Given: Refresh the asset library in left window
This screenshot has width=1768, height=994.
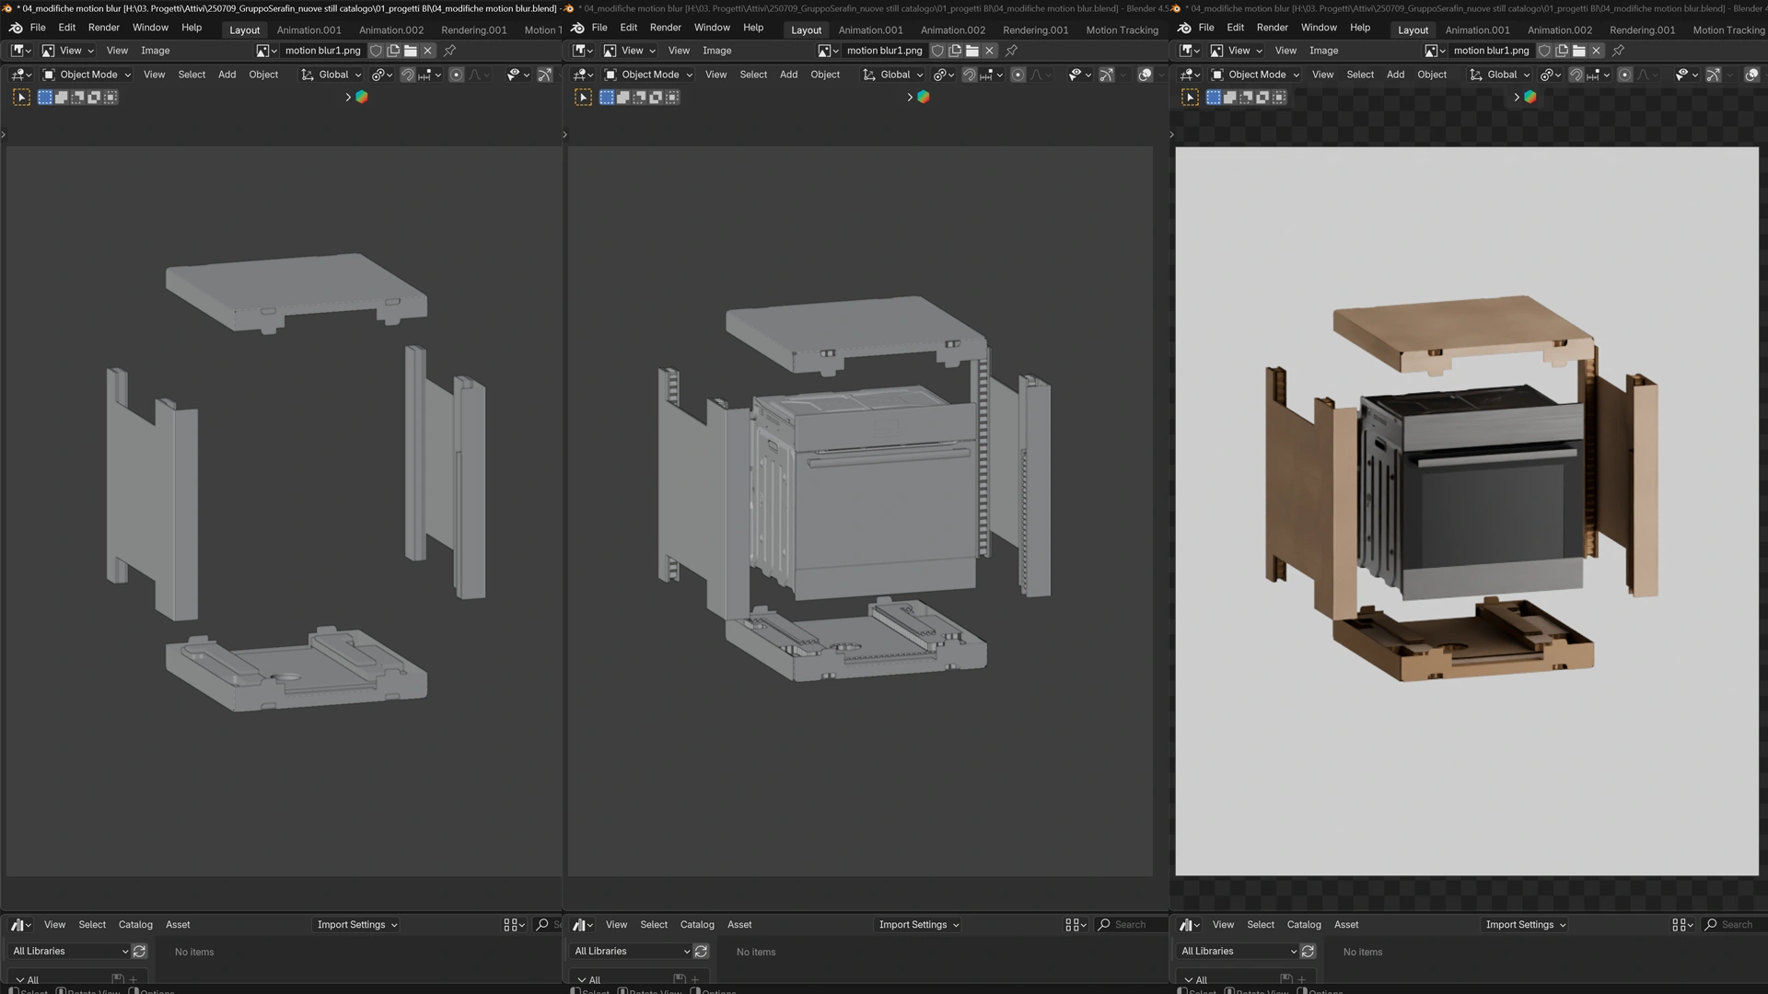Looking at the screenshot, I should pyautogui.click(x=139, y=951).
